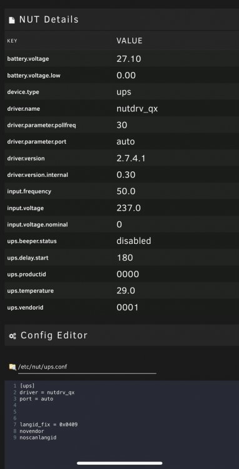Screen dimensions: 239x469
Task: Click the folder icon beside /etc/nut/ups.conf
Action: click(x=12, y=366)
